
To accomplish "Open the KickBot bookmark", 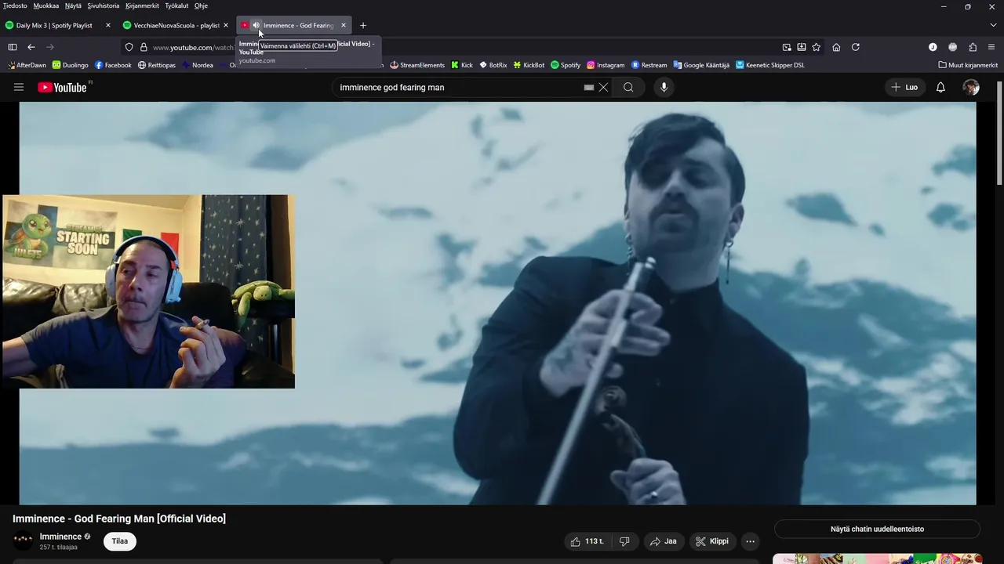I will click(529, 65).
